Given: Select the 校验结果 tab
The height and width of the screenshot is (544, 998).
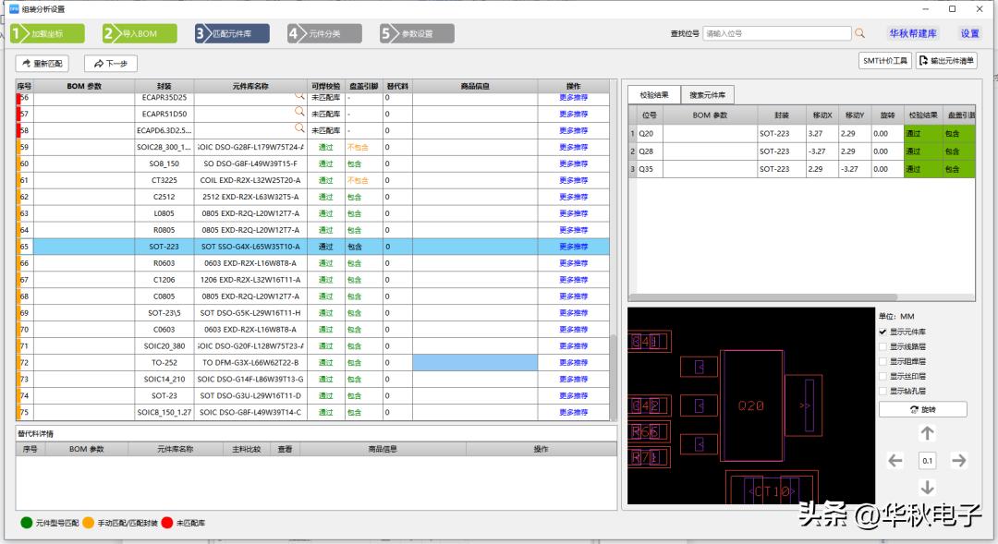Looking at the screenshot, I should point(653,94).
